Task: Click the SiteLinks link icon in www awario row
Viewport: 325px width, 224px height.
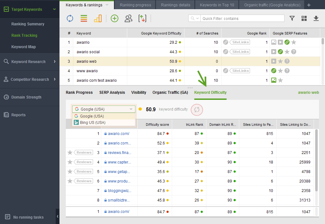Action: [226, 71]
